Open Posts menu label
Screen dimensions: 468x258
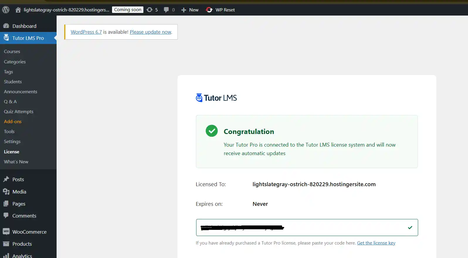(x=18, y=179)
